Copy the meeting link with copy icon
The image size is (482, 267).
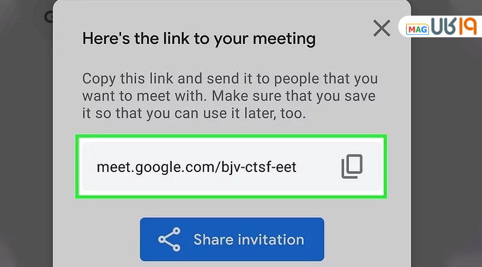tap(352, 167)
